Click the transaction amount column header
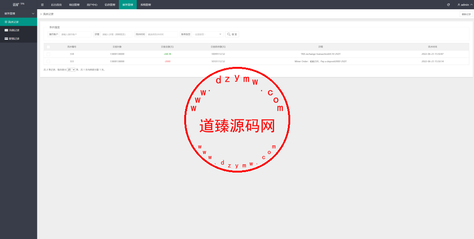 tap(167, 47)
